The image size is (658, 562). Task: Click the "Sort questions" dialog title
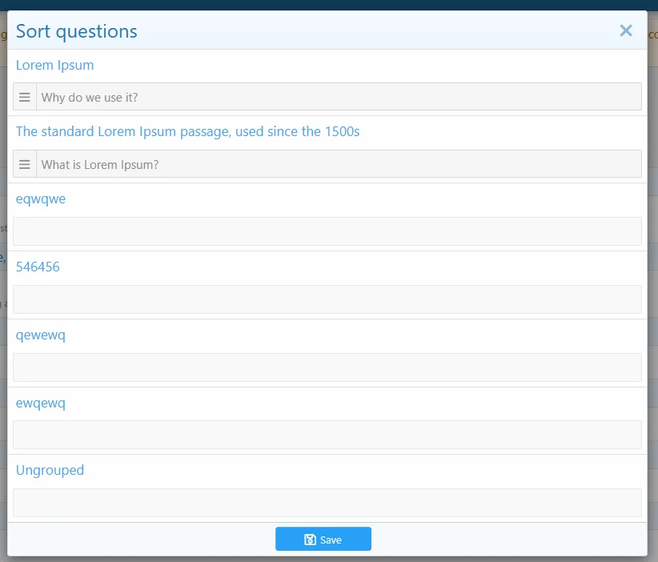tap(77, 31)
